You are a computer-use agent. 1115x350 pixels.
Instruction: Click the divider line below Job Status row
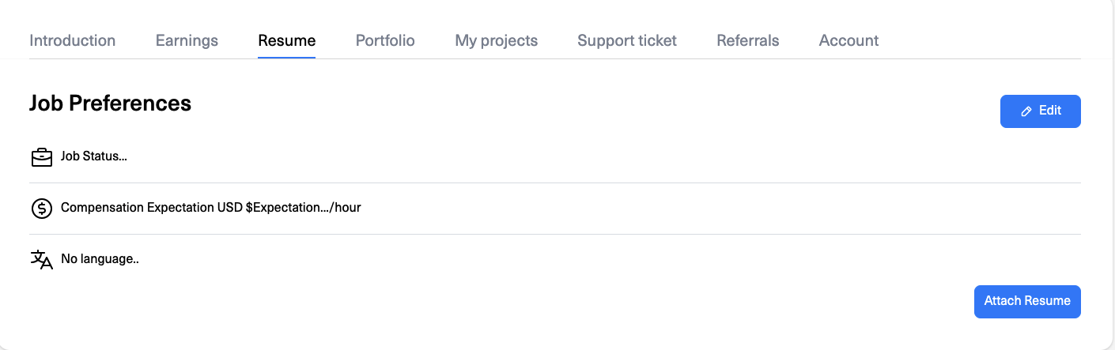[x=554, y=183]
